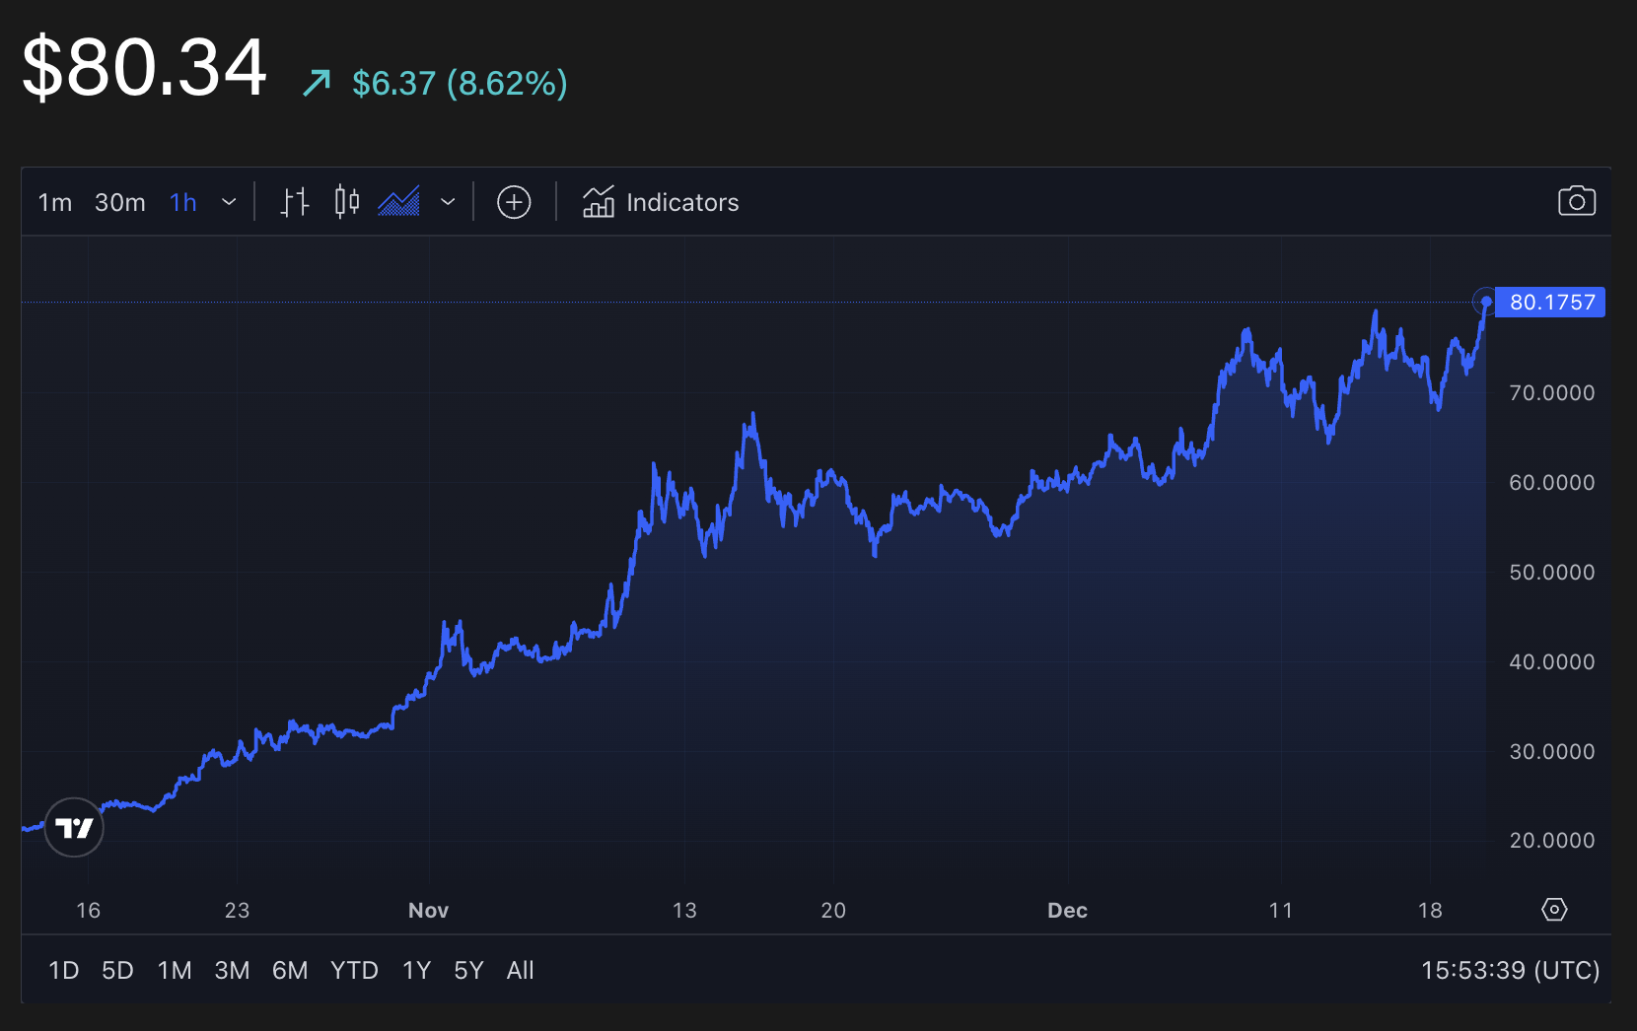Switch to the All time range
The height and width of the screenshot is (1031, 1637).
point(520,970)
